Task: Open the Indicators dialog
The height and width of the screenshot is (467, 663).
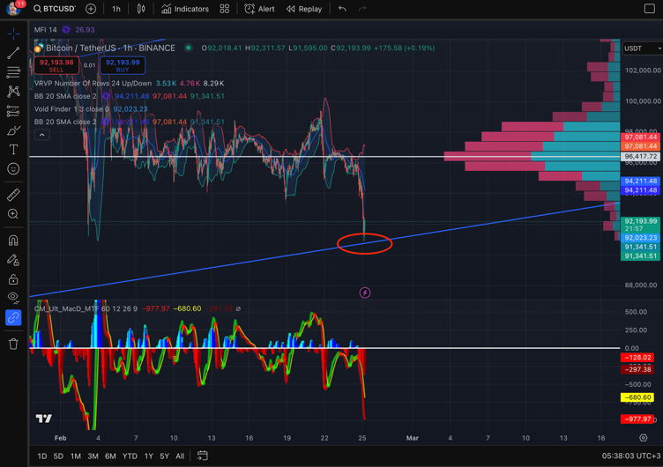Action: point(185,9)
